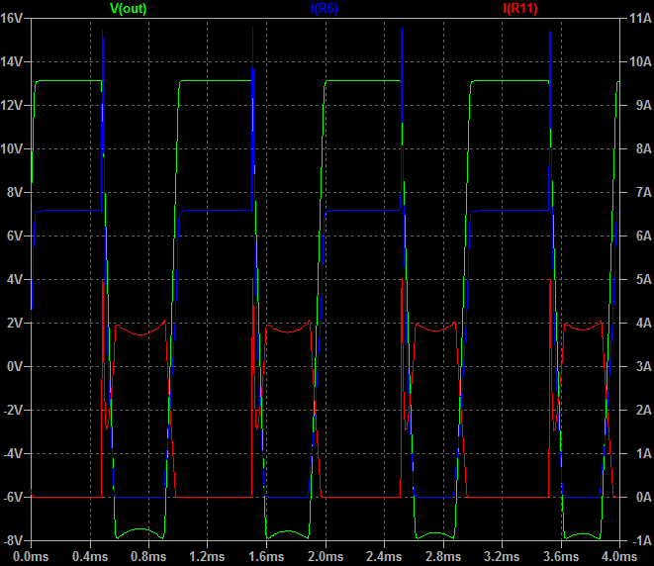Viewport: 654px width, 566px height.
Task: Click the 2.8ms time axis label
Action: tap(443, 557)
